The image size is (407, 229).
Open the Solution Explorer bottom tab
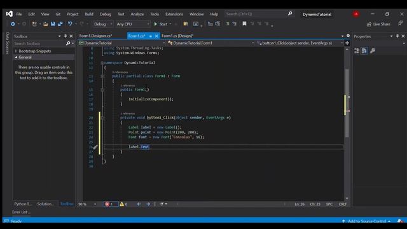46,204
